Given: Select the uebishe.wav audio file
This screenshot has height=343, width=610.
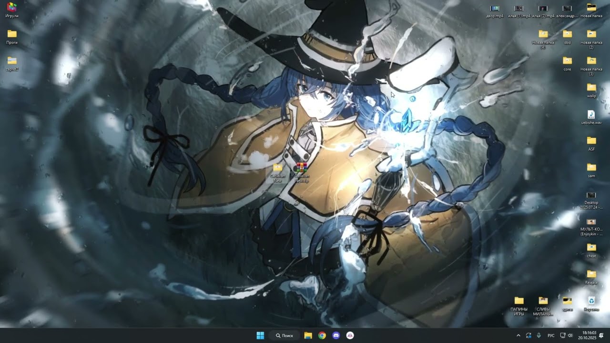Looking at the screenshot, I should click(x=591, y=117).
